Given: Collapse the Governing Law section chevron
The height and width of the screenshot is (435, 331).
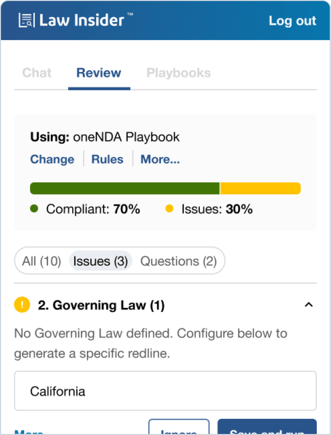Looking at the screenshot, I should [x=309, y=305].
